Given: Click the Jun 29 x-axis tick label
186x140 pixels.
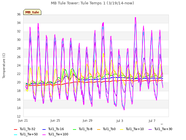Looking at the screenshot, I should click(87, 120).
